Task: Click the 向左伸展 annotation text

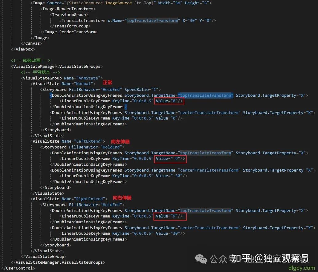Action: [120, 141]
